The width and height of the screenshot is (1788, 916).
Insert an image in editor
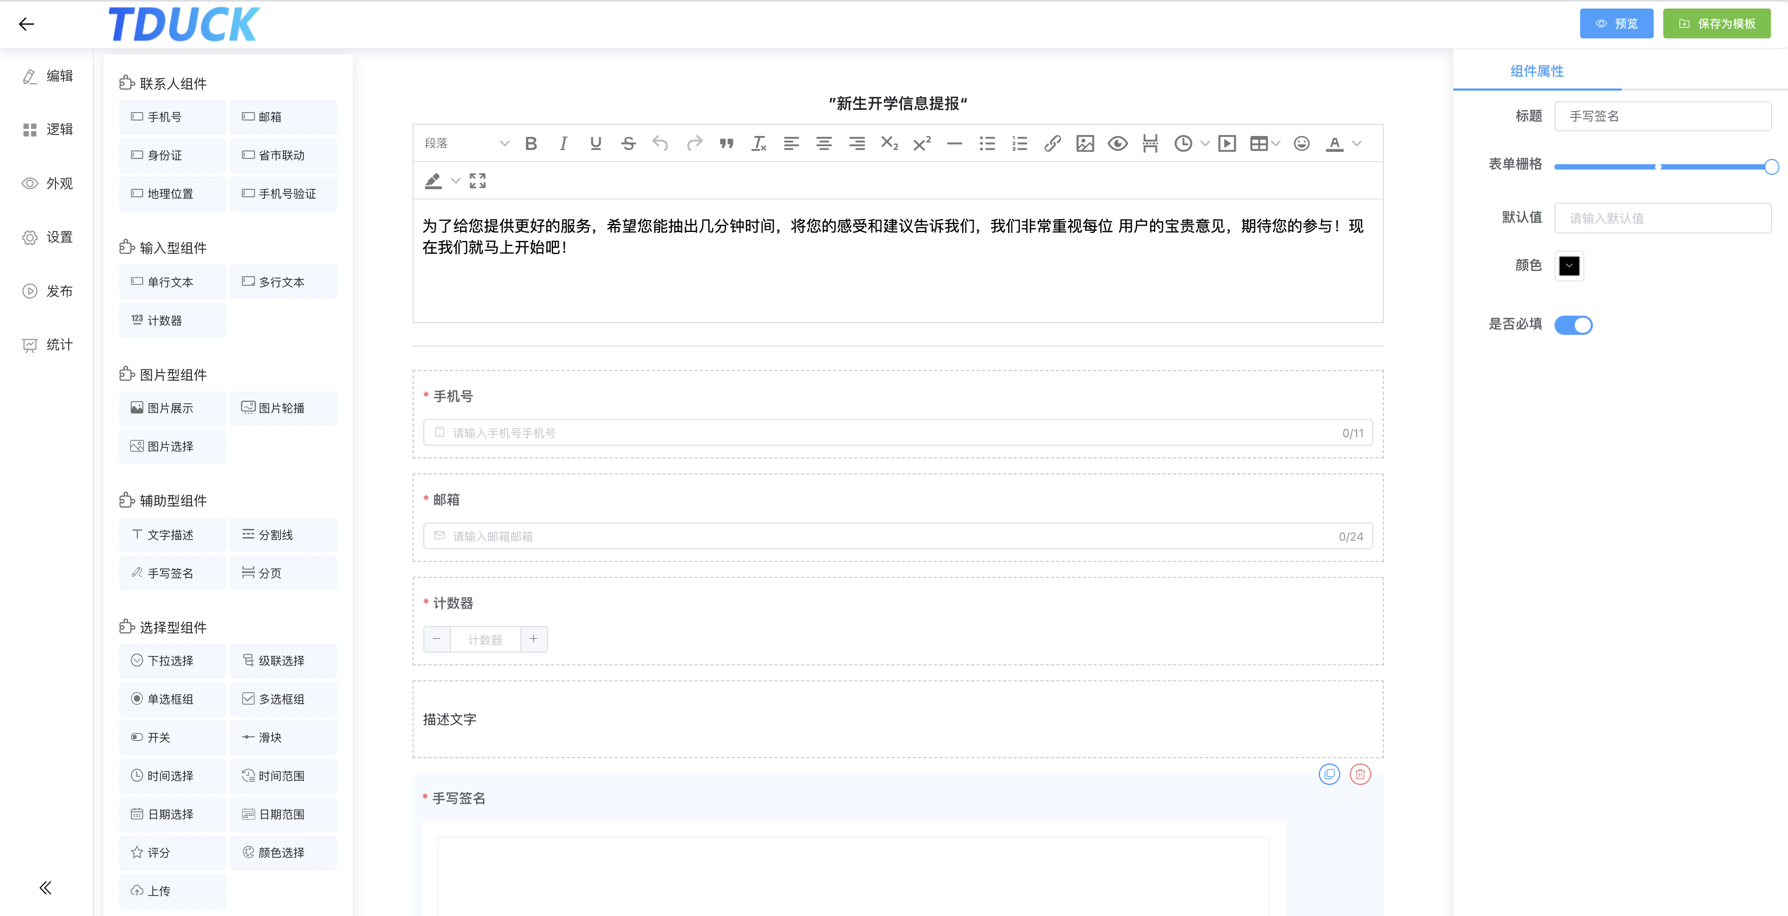pyautogui.click(x=1085, y=144)
